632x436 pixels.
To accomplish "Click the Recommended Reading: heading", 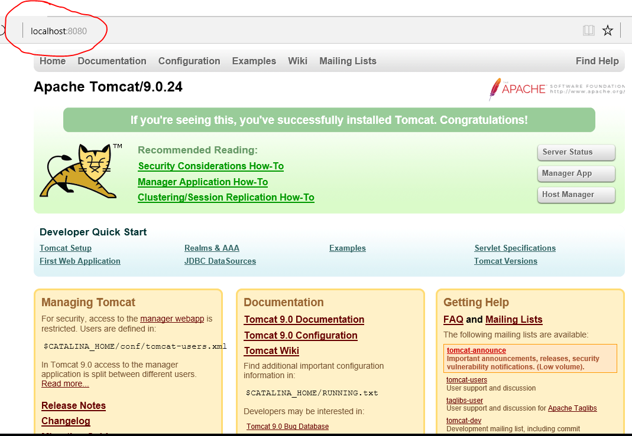I will (197, 150).
